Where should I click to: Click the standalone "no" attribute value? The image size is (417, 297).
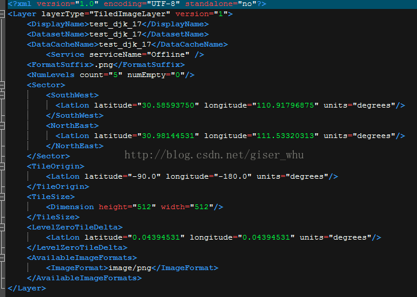(x=247, y=4)
